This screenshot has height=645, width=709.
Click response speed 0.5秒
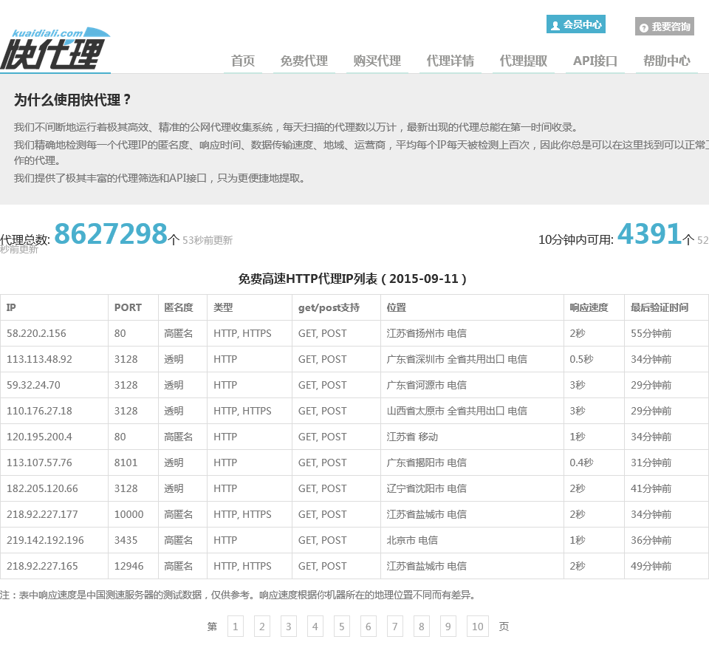pos(581,359)
